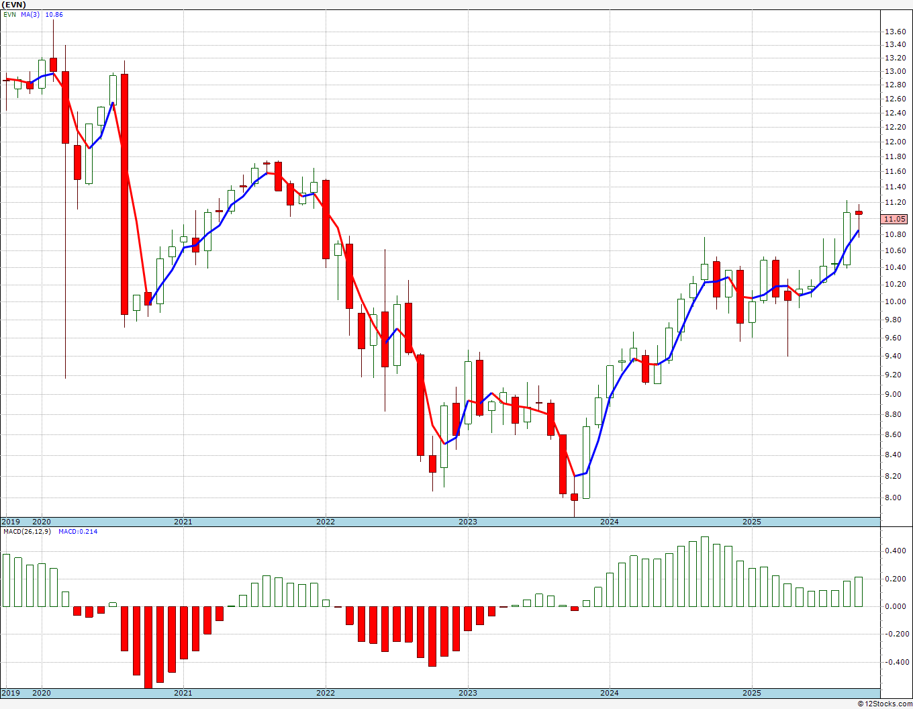This screenshot has width=913, height=709.
Task: Click the 13.40 price axis label
Action: pos(895,44)
